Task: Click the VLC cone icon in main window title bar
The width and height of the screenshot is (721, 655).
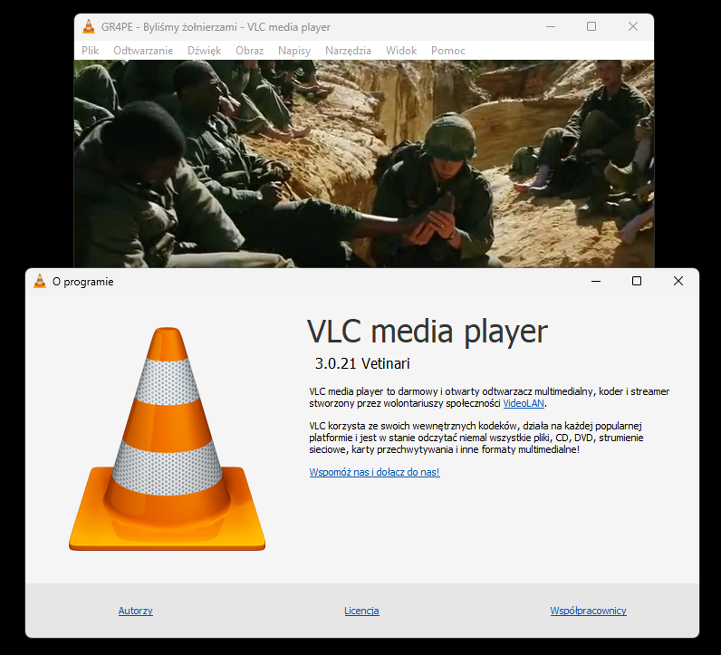Action: point(88,26)
